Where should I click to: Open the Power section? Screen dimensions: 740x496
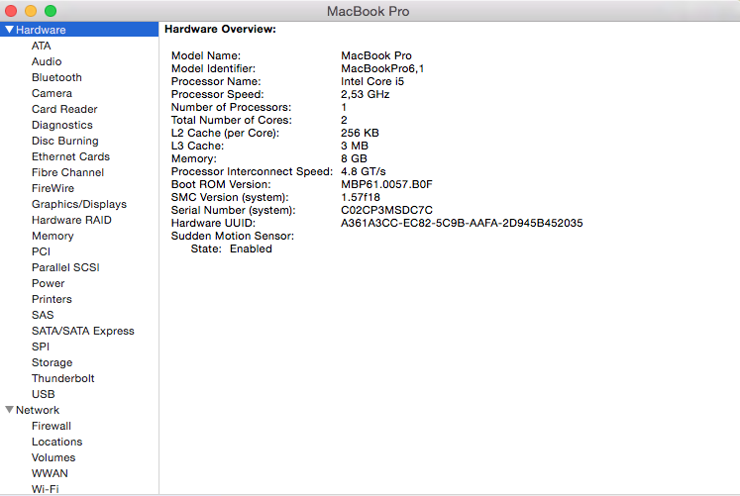tap(49, 283)
